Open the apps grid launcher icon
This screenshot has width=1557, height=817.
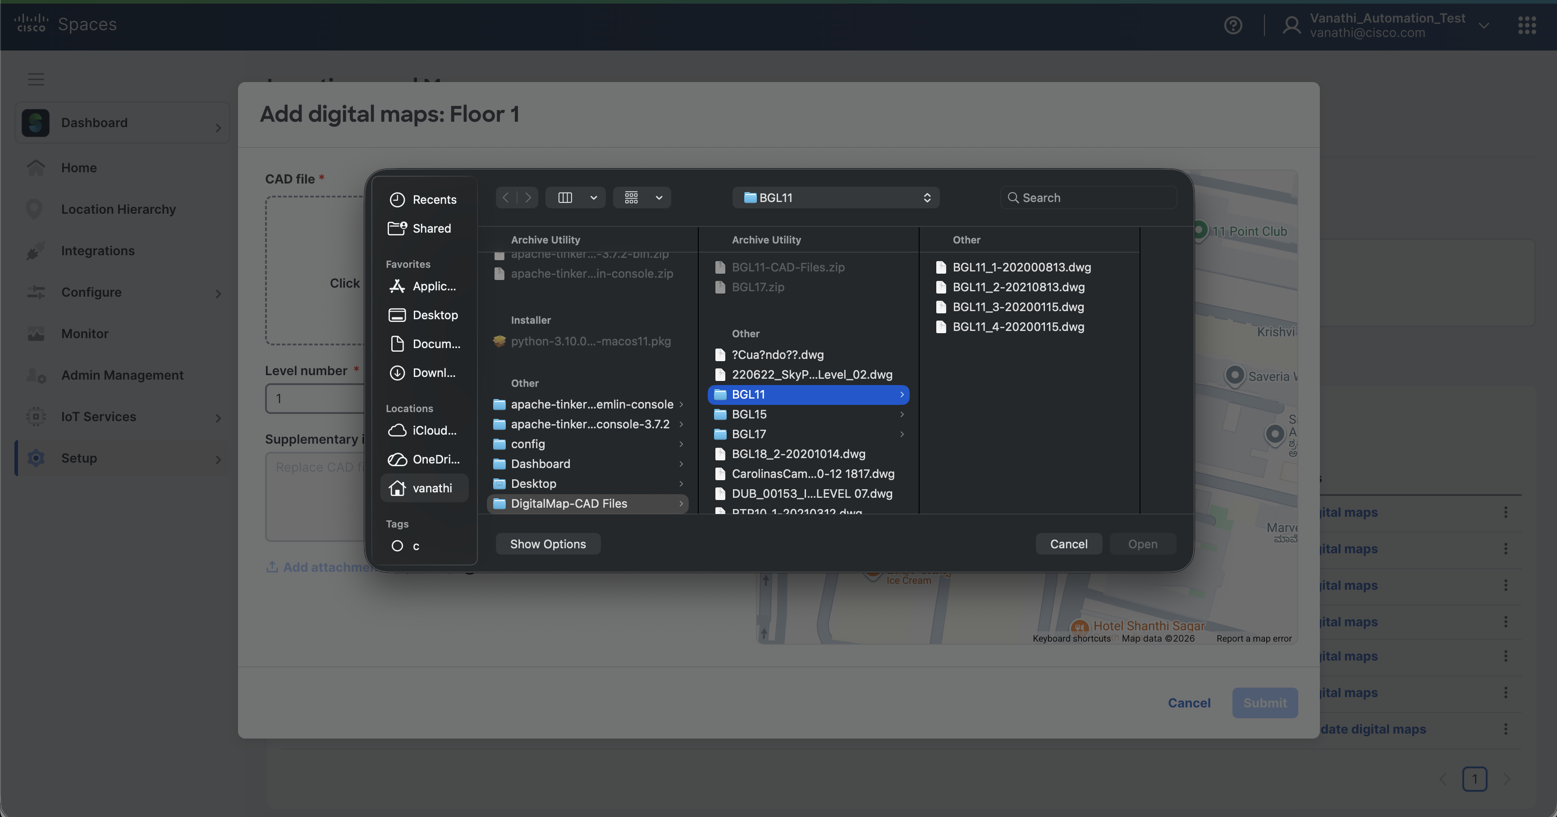click(1527, 25)
